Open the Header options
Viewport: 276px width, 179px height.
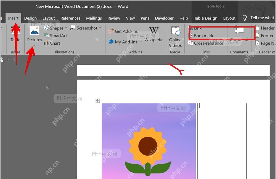(x=265, y=28)
